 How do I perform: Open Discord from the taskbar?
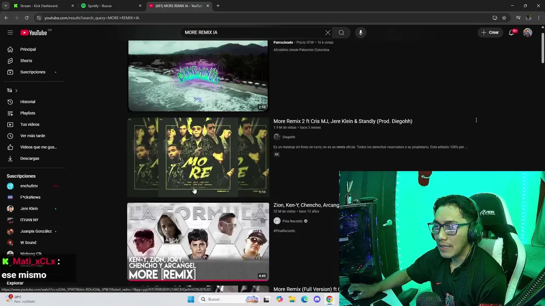tap(317, 299)
